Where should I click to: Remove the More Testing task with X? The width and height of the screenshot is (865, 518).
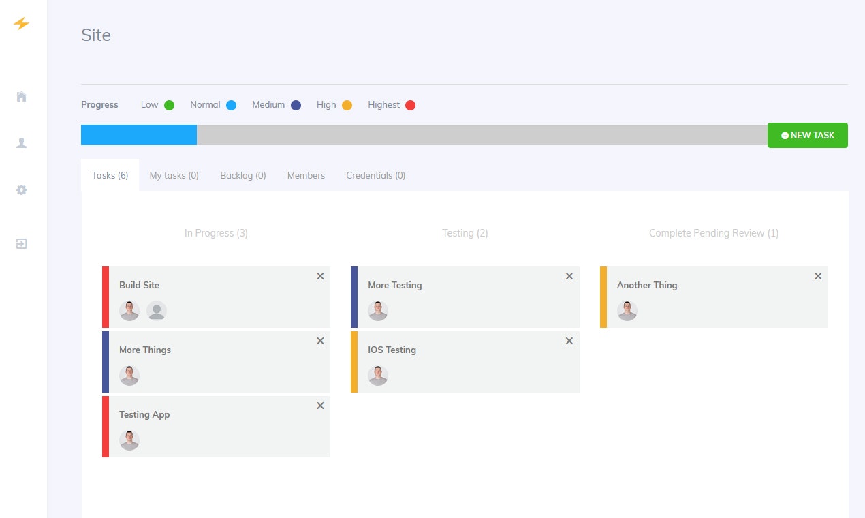(x=569, y=276)
